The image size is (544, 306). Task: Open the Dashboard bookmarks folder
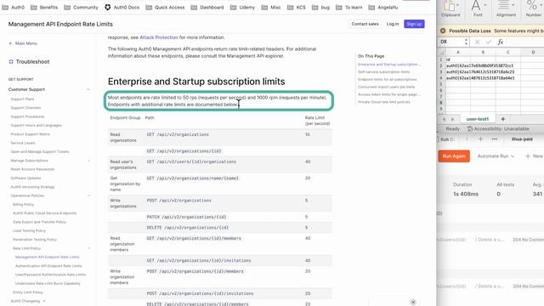207,8
